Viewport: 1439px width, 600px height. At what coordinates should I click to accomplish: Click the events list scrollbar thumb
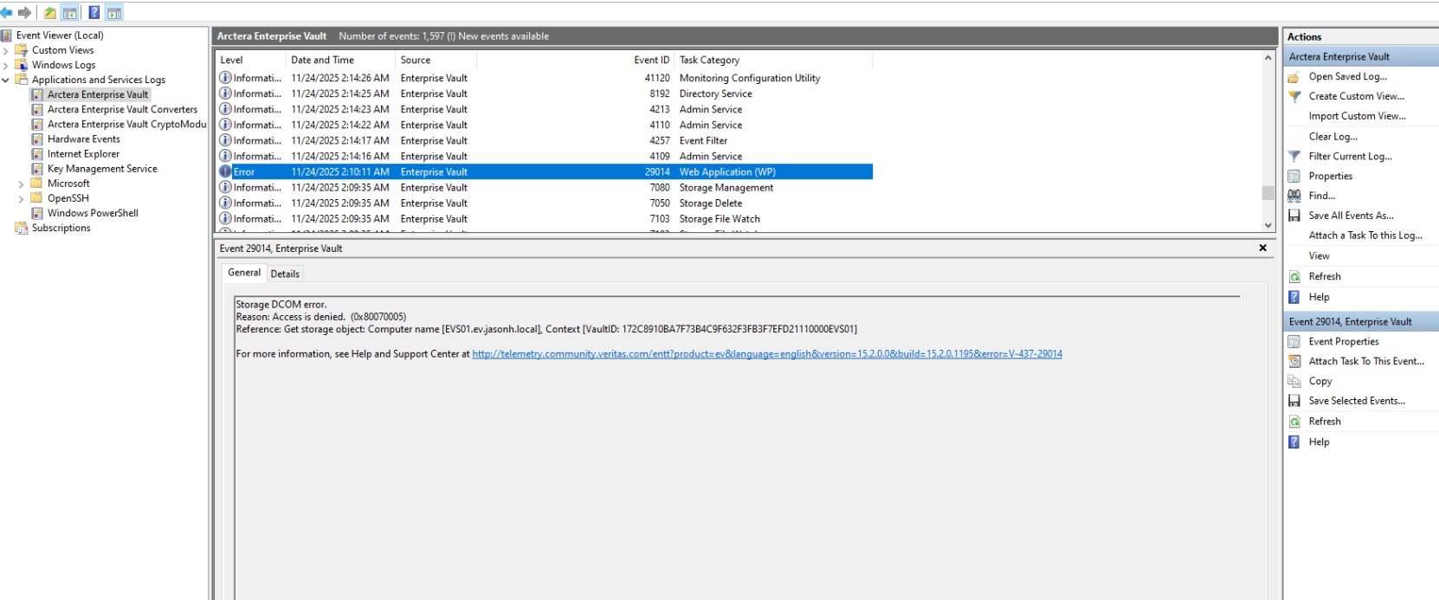point(1268,192)
